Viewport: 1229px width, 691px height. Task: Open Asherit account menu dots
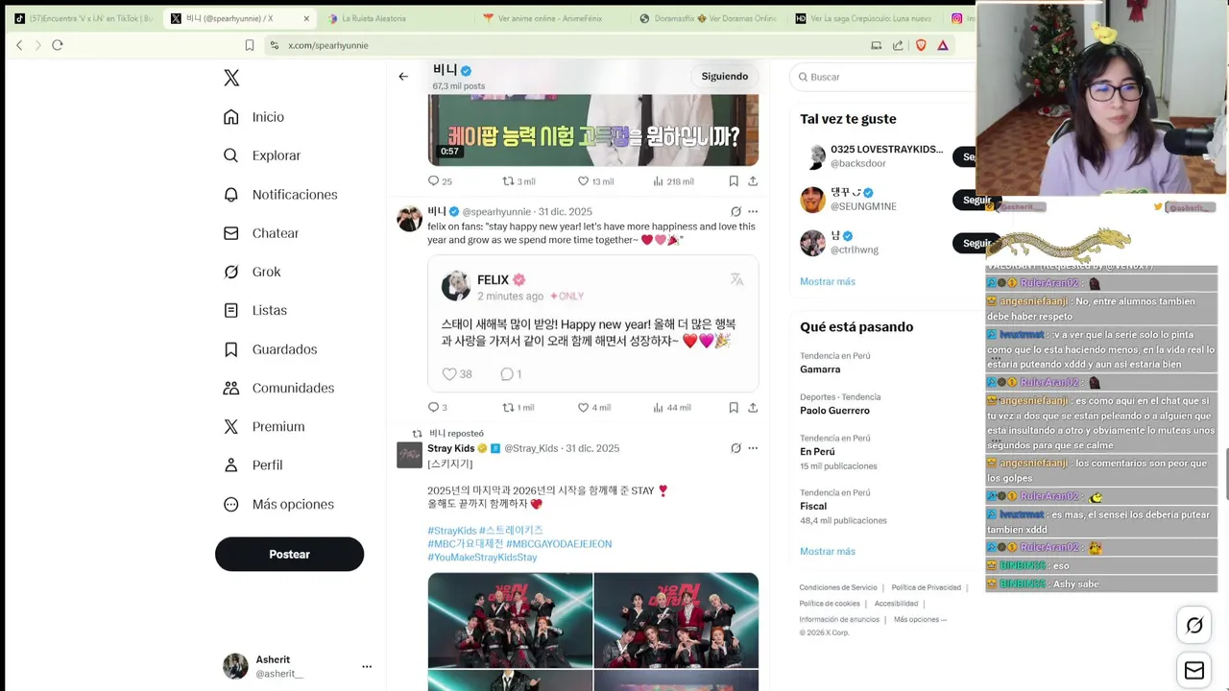[367, 666]
